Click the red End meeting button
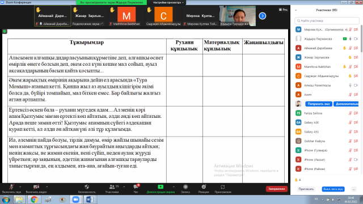Image resolution: width=363 pixels, height=204 pixels. pyautogui.click(x=277, y=189)
